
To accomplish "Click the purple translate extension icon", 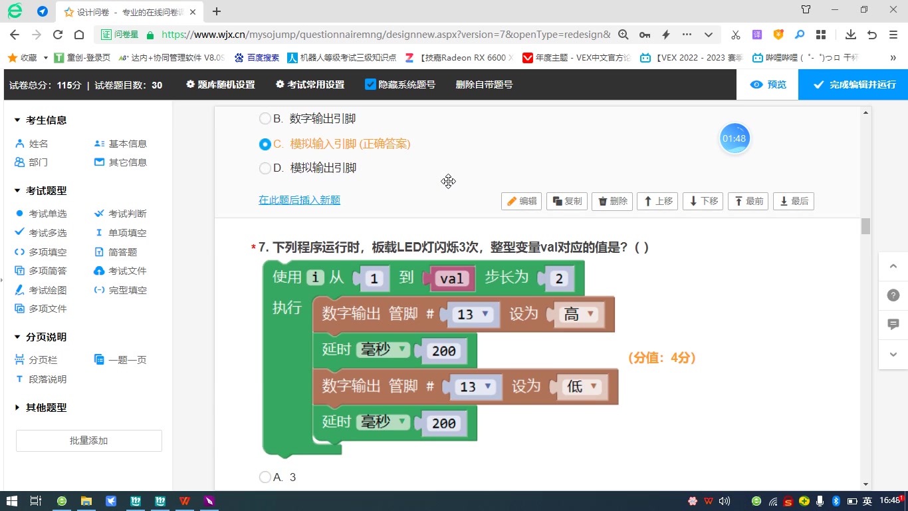I will (x=757, y=35).
